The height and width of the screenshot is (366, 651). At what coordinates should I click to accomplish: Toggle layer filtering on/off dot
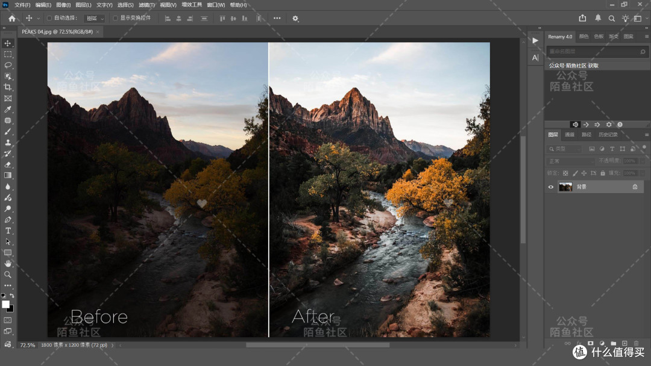644,147
